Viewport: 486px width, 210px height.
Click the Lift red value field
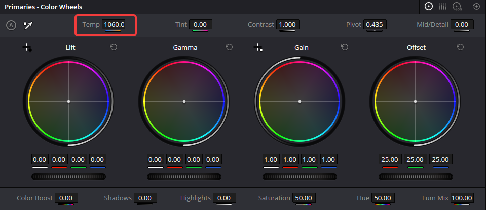59,160
